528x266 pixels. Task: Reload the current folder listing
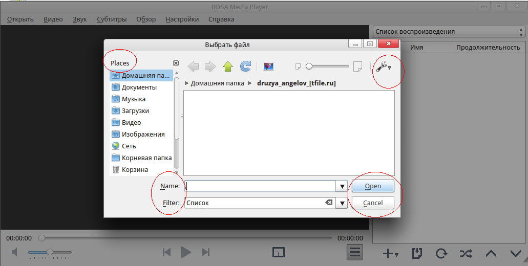pyautogui.click(x=245, y=66)
